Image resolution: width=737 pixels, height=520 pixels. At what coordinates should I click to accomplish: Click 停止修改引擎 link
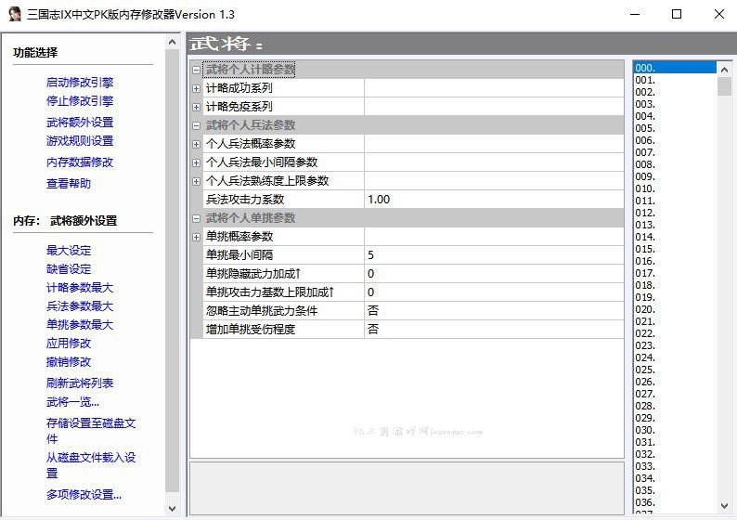(x=80, y=101)
